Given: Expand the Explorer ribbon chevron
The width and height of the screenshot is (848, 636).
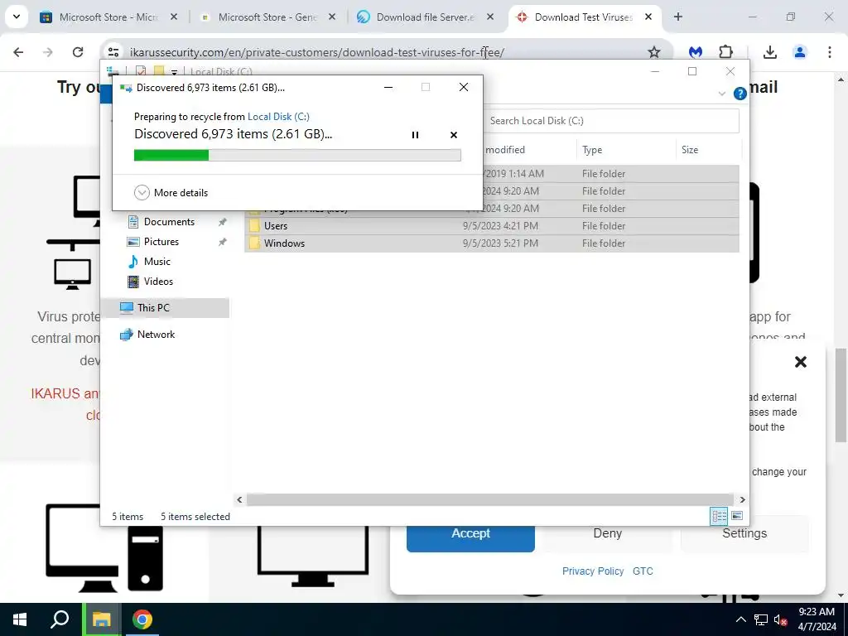Looking at the screenshot, I should (721, 94).
